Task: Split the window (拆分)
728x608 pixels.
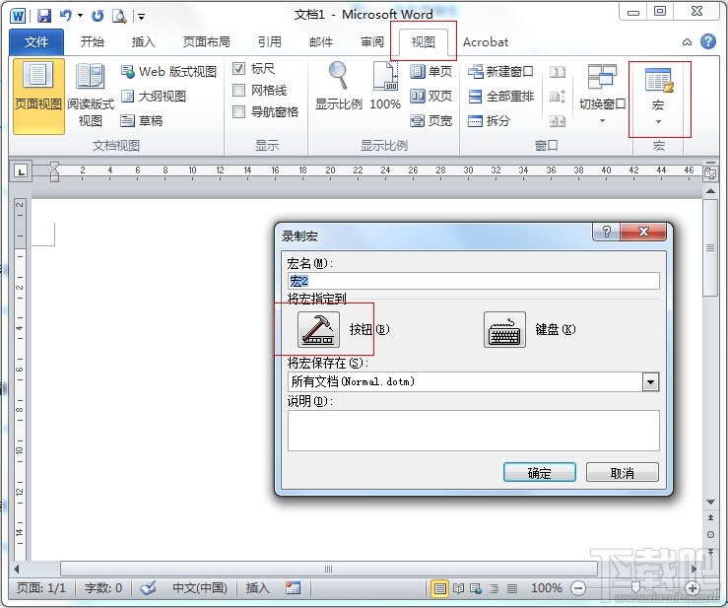Action: coord(489,121)
